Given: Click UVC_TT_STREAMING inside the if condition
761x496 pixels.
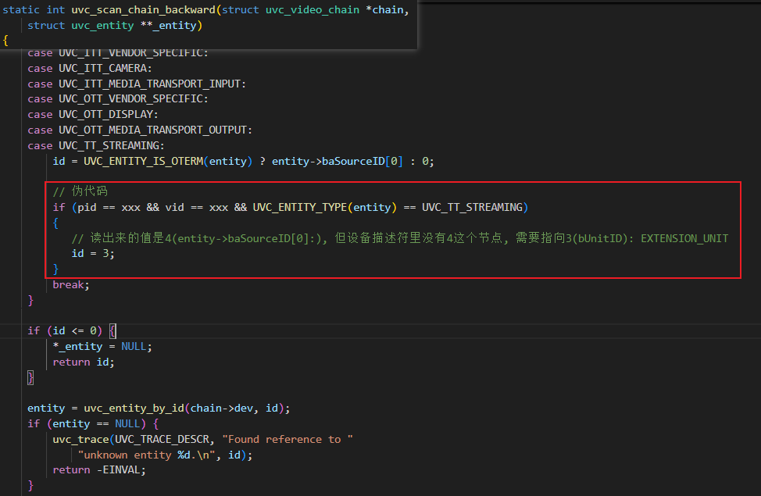Looking at the screenshot, I should tap(472, 207).
